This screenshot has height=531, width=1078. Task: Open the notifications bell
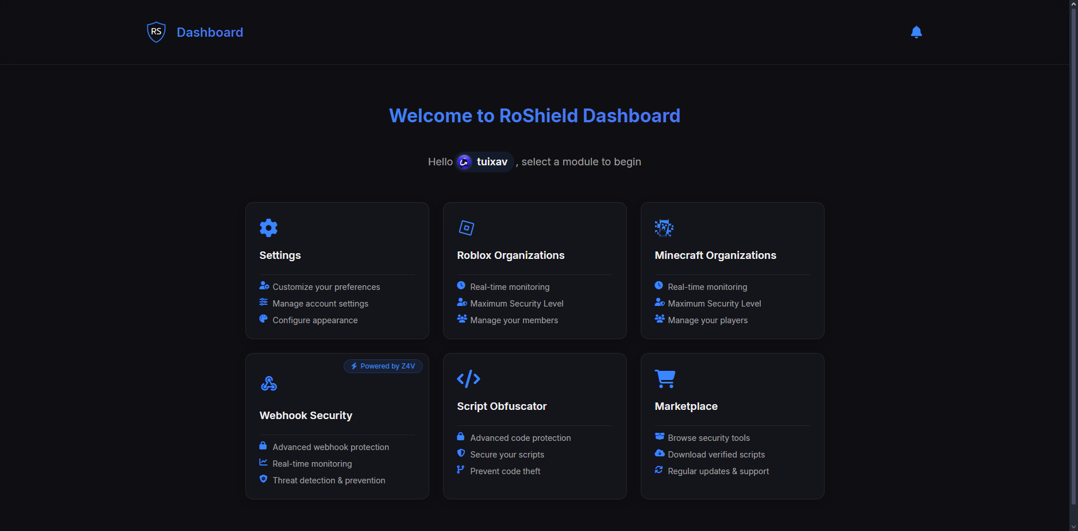pyautogui.click(x=917, y=32)
